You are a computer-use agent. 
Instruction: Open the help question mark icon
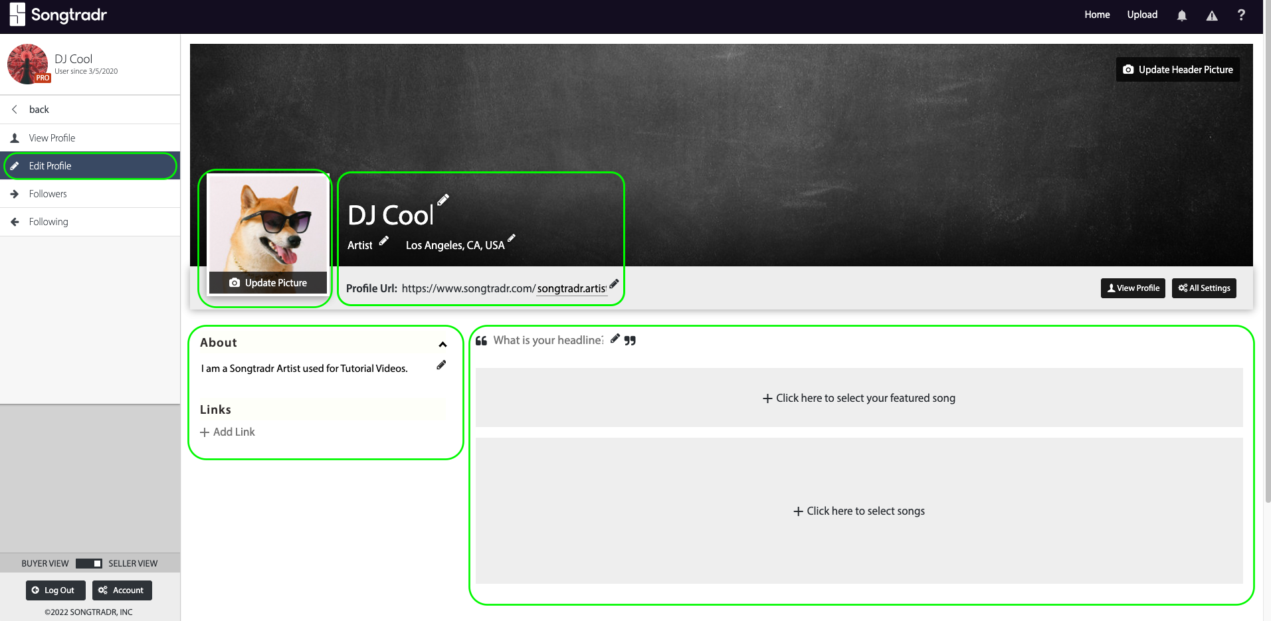tap(1241, 15)
